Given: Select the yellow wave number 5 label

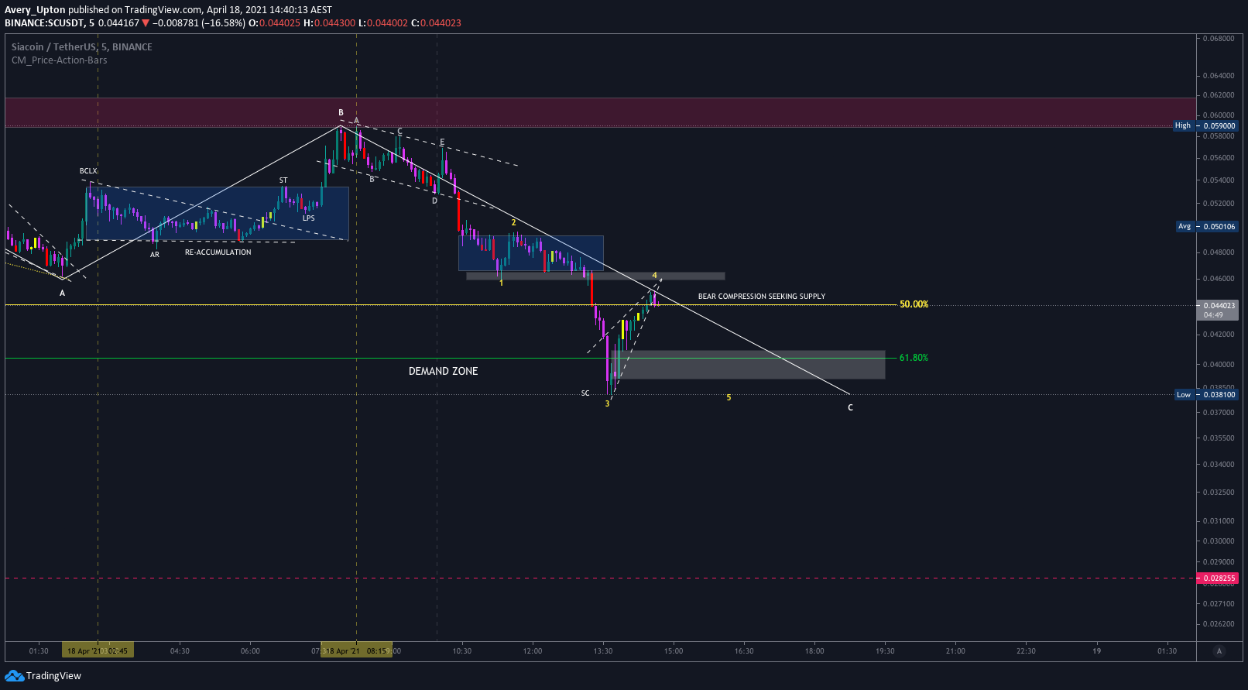Looking at the screenshot, I should 729,397.
